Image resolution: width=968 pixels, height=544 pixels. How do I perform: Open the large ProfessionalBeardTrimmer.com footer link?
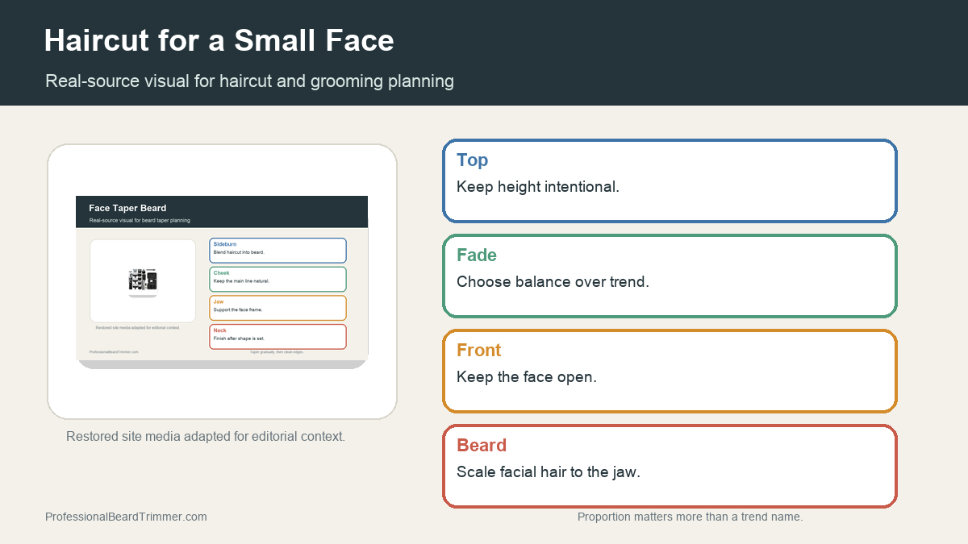coord(126,517)
